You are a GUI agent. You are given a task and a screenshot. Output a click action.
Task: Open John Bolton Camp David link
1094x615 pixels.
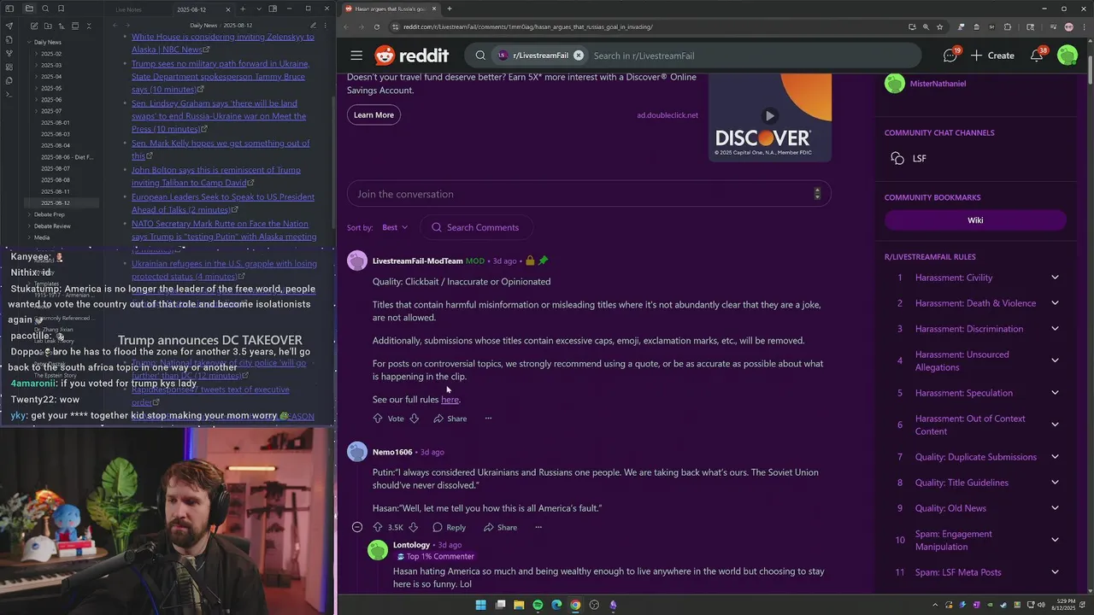tap(216, 177)
